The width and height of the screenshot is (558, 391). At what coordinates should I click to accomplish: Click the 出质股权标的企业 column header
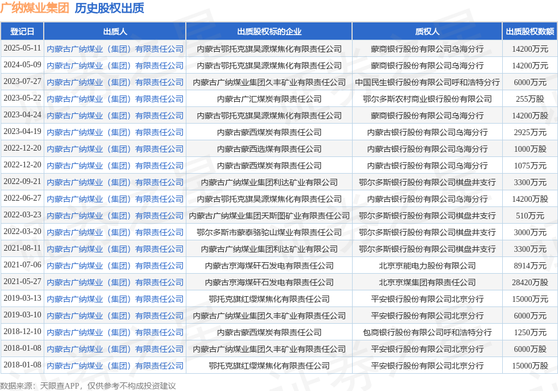tap(269, 31)
